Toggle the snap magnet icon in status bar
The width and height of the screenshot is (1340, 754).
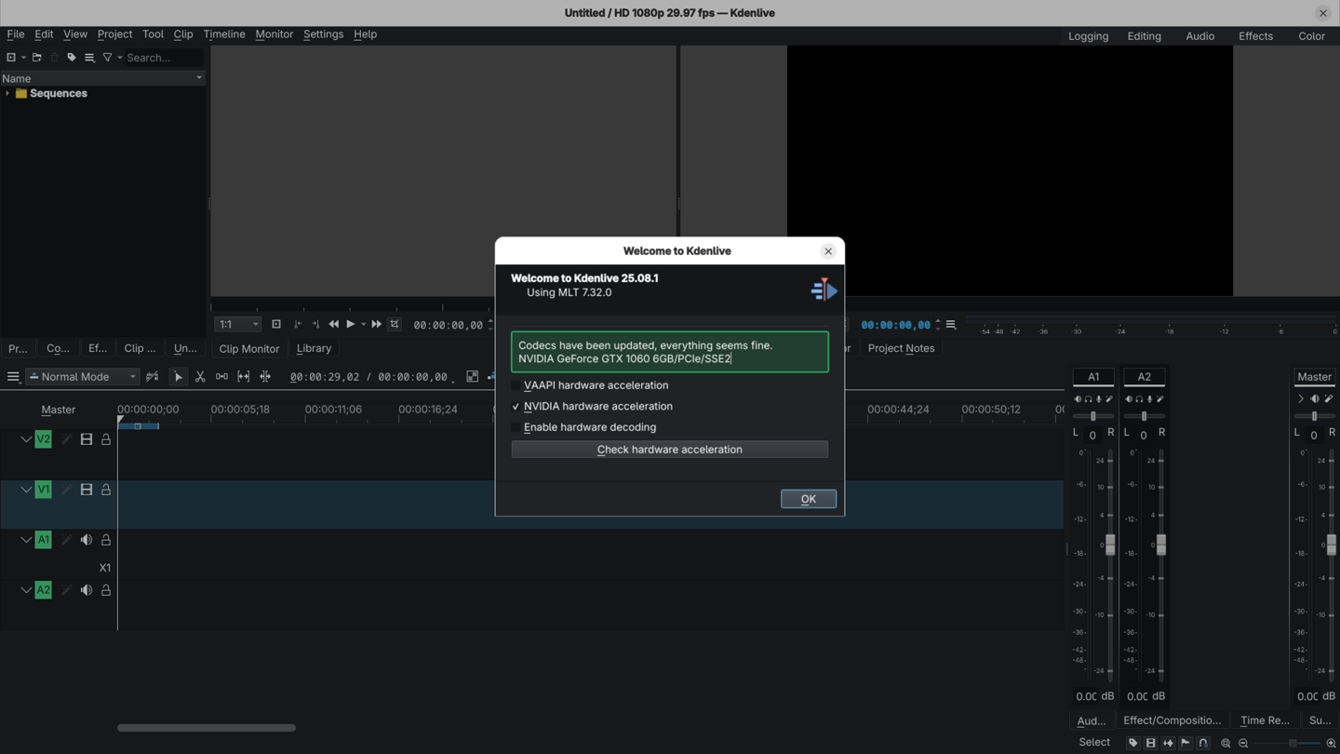1203,743
